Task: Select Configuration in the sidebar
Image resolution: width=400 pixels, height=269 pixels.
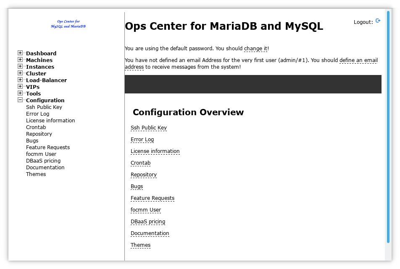Action: (45, 100)
